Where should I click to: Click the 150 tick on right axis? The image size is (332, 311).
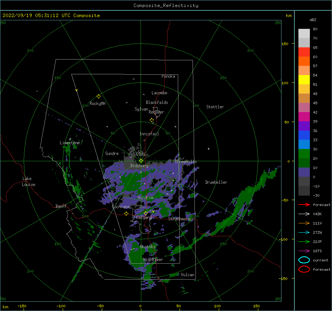(x=285, y=44)
